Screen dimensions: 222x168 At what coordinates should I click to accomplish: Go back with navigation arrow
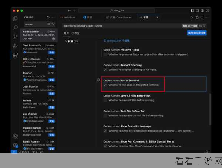coord(69,11)
